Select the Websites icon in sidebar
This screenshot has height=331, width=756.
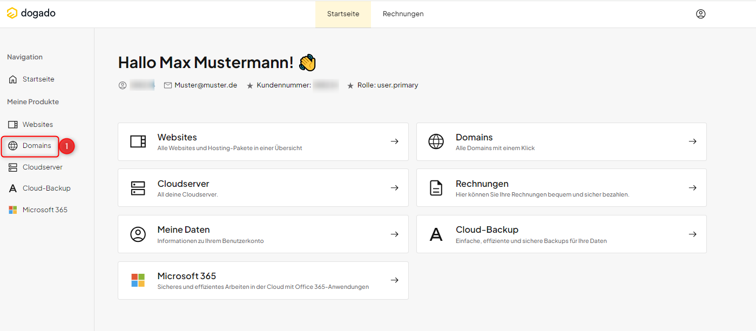click(x=12, y=124)
